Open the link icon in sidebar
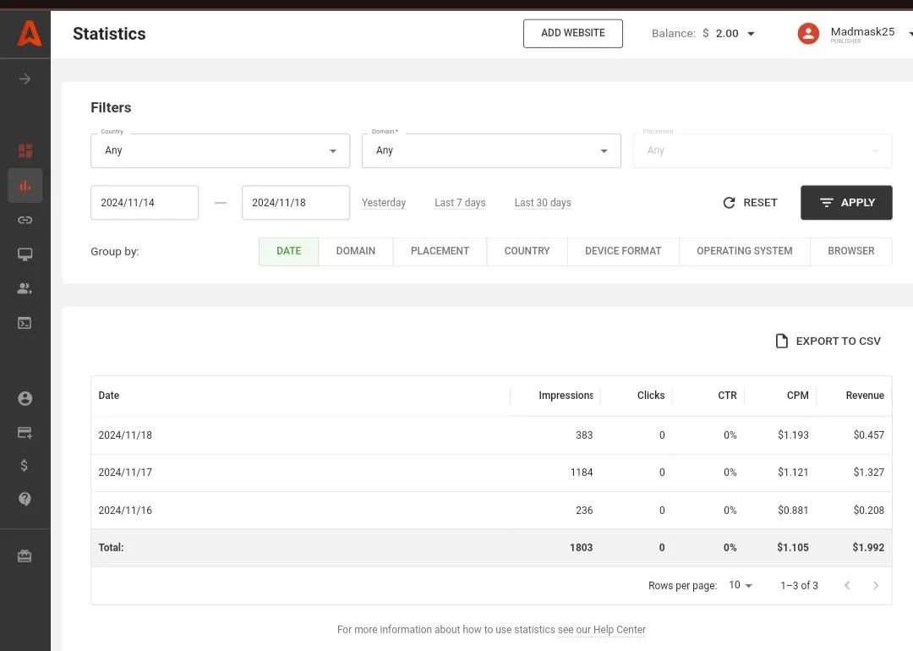The height and width of the screenshot is (651, 913). [25, 220]
